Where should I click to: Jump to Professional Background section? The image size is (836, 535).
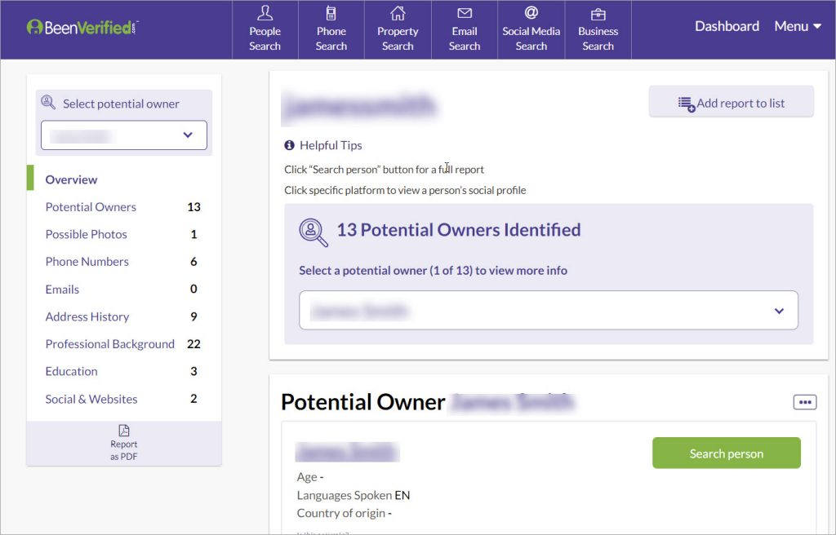pyautogui.click(x=110, y=343)
